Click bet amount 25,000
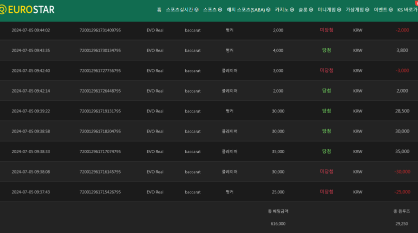418x233 pixels. (x=278, y=192)
